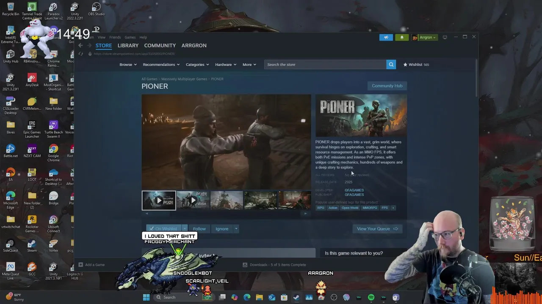Open the Games menu

tap(130, 37)
